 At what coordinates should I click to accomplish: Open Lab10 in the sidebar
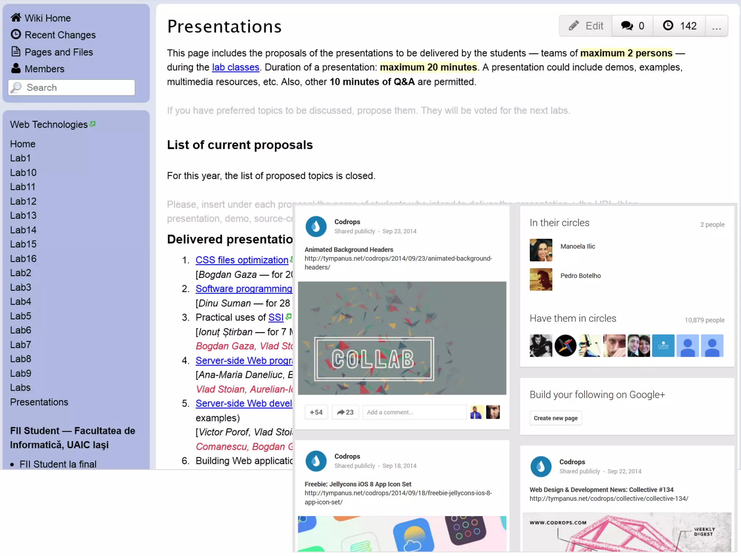click(23, 173)
